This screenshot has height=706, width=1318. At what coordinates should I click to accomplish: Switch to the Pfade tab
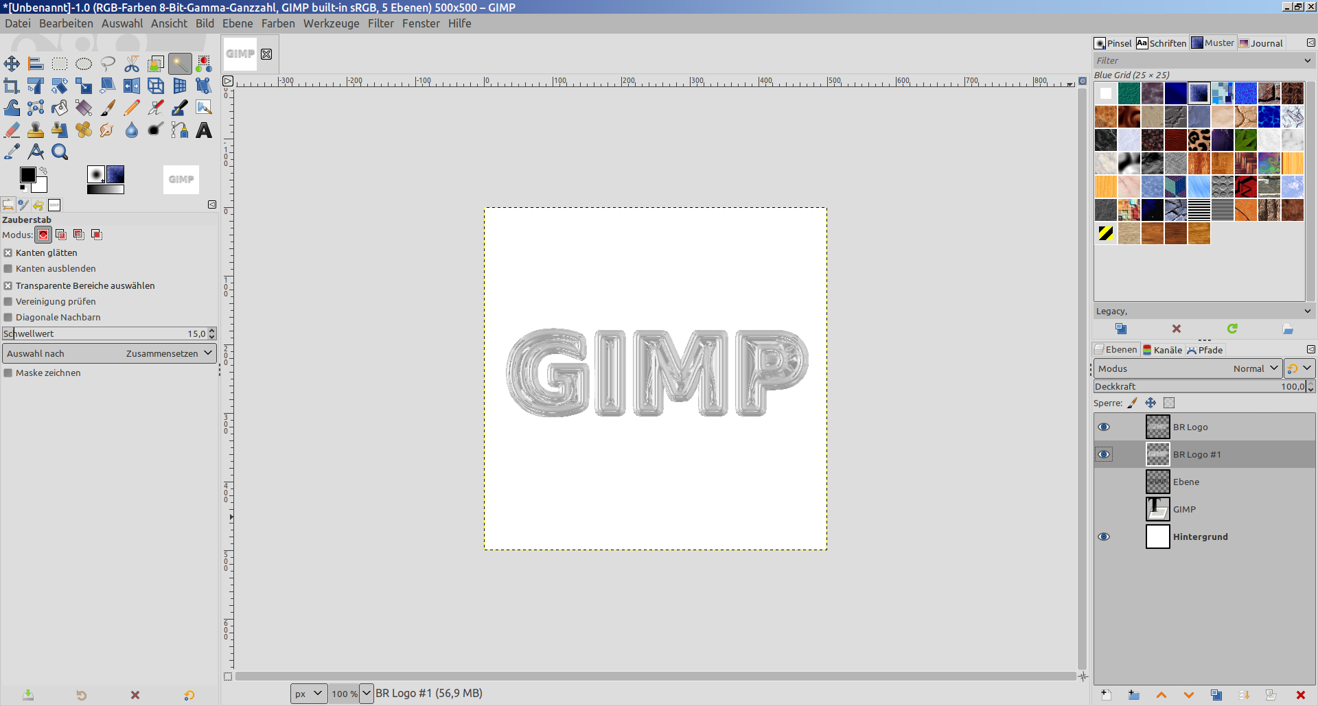1205,350
